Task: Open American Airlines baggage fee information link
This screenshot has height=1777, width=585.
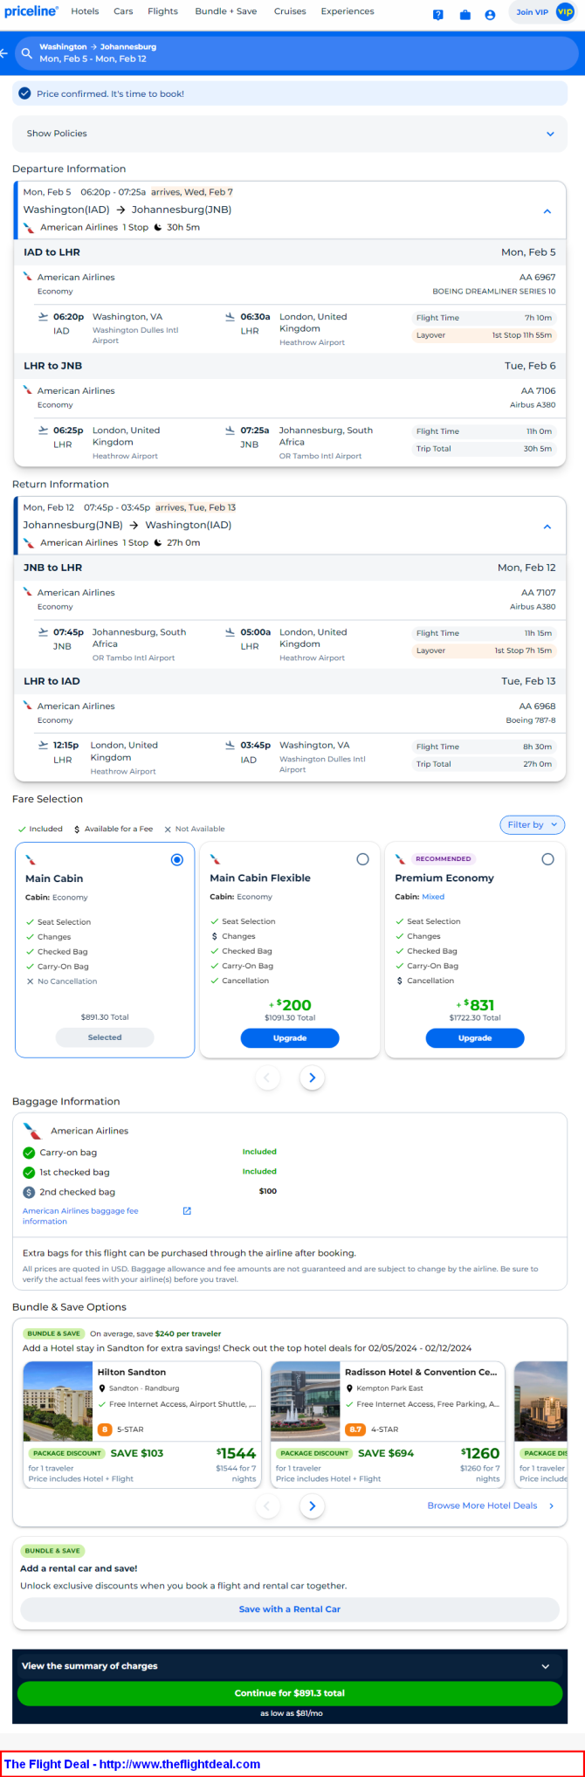Action: coord(80,1216)
